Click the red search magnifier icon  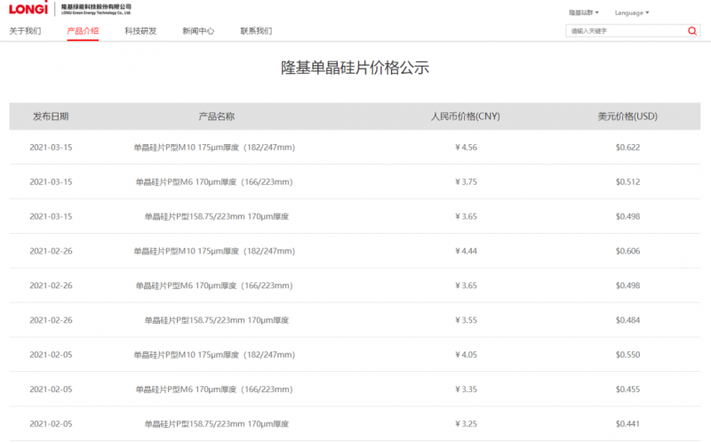[x=692, y=31]
